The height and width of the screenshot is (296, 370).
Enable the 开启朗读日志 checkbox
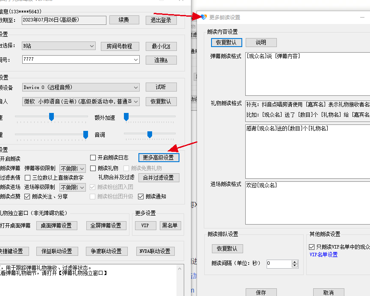[x=93, y=157]
